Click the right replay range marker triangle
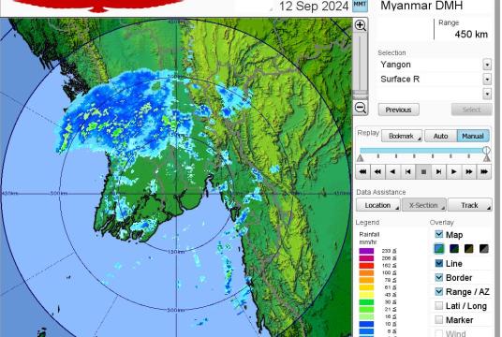The image size is (502, 337). point(487,157)
